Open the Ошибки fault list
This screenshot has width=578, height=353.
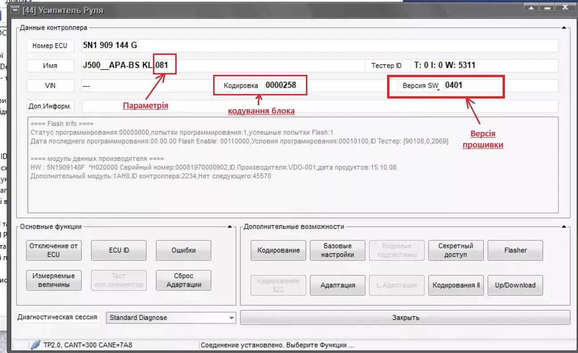183,250
